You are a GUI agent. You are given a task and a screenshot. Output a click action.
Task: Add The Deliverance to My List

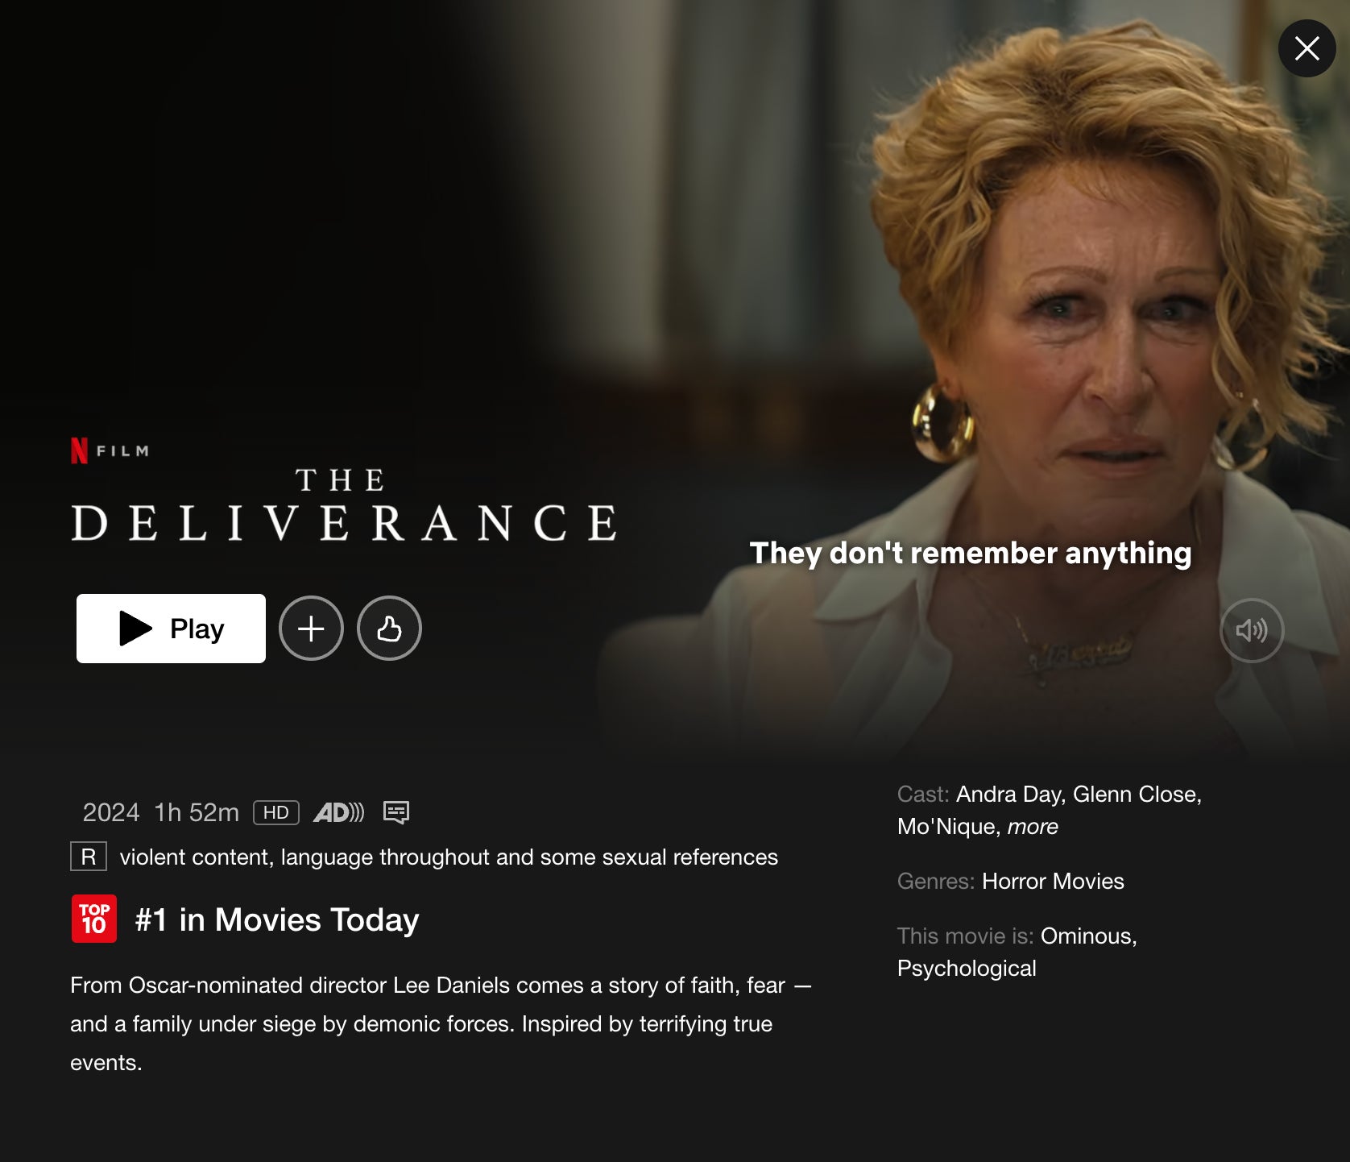pos(311,629)
